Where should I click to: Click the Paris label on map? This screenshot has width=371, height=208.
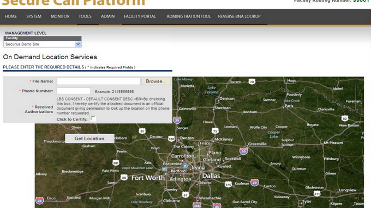[289, 106]
